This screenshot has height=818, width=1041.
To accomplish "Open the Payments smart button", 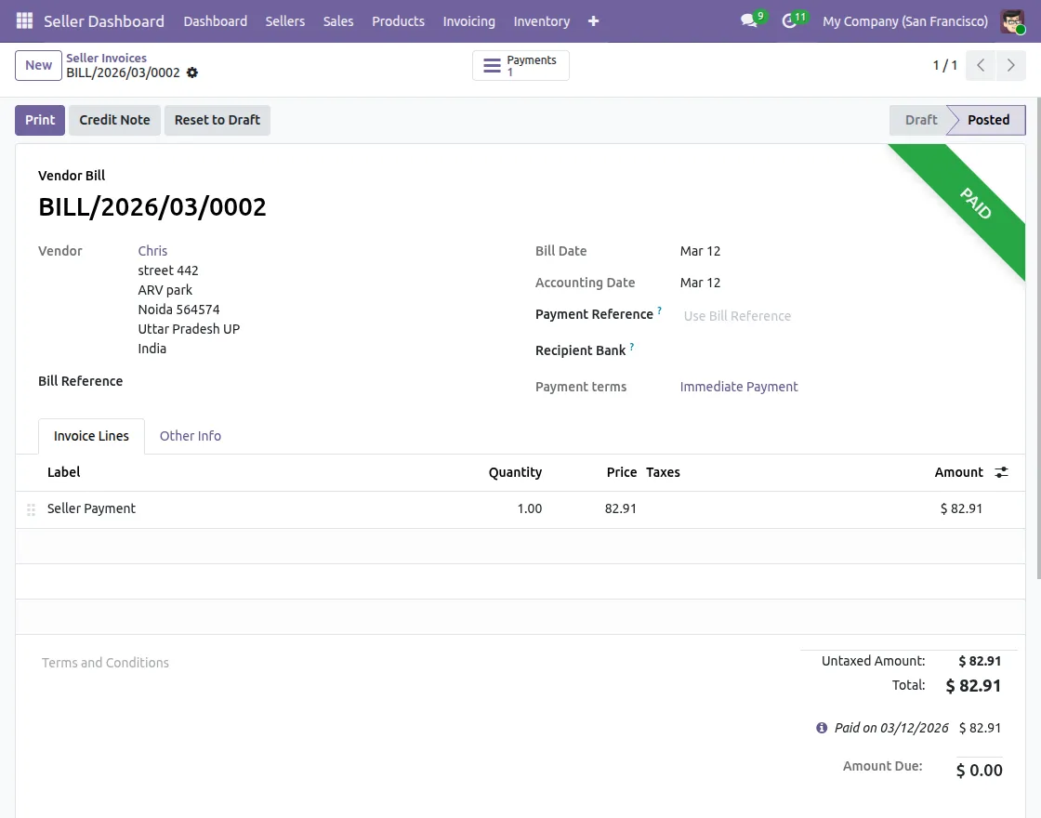I will click(520, 65).
